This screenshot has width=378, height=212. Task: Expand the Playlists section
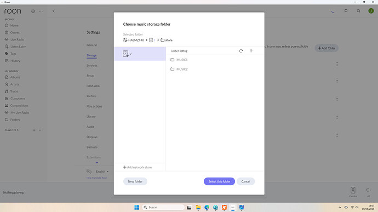[12, 130]
